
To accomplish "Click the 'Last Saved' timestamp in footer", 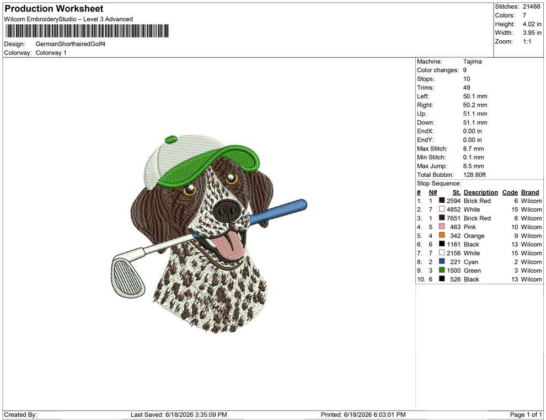I will pyautogui.click(x=179, y=414).
